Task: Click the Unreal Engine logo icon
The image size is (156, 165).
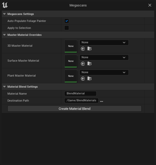Action: point(5,5)
